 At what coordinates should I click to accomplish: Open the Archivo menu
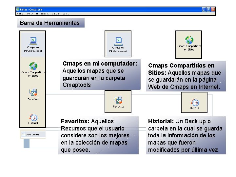(21, 14)
